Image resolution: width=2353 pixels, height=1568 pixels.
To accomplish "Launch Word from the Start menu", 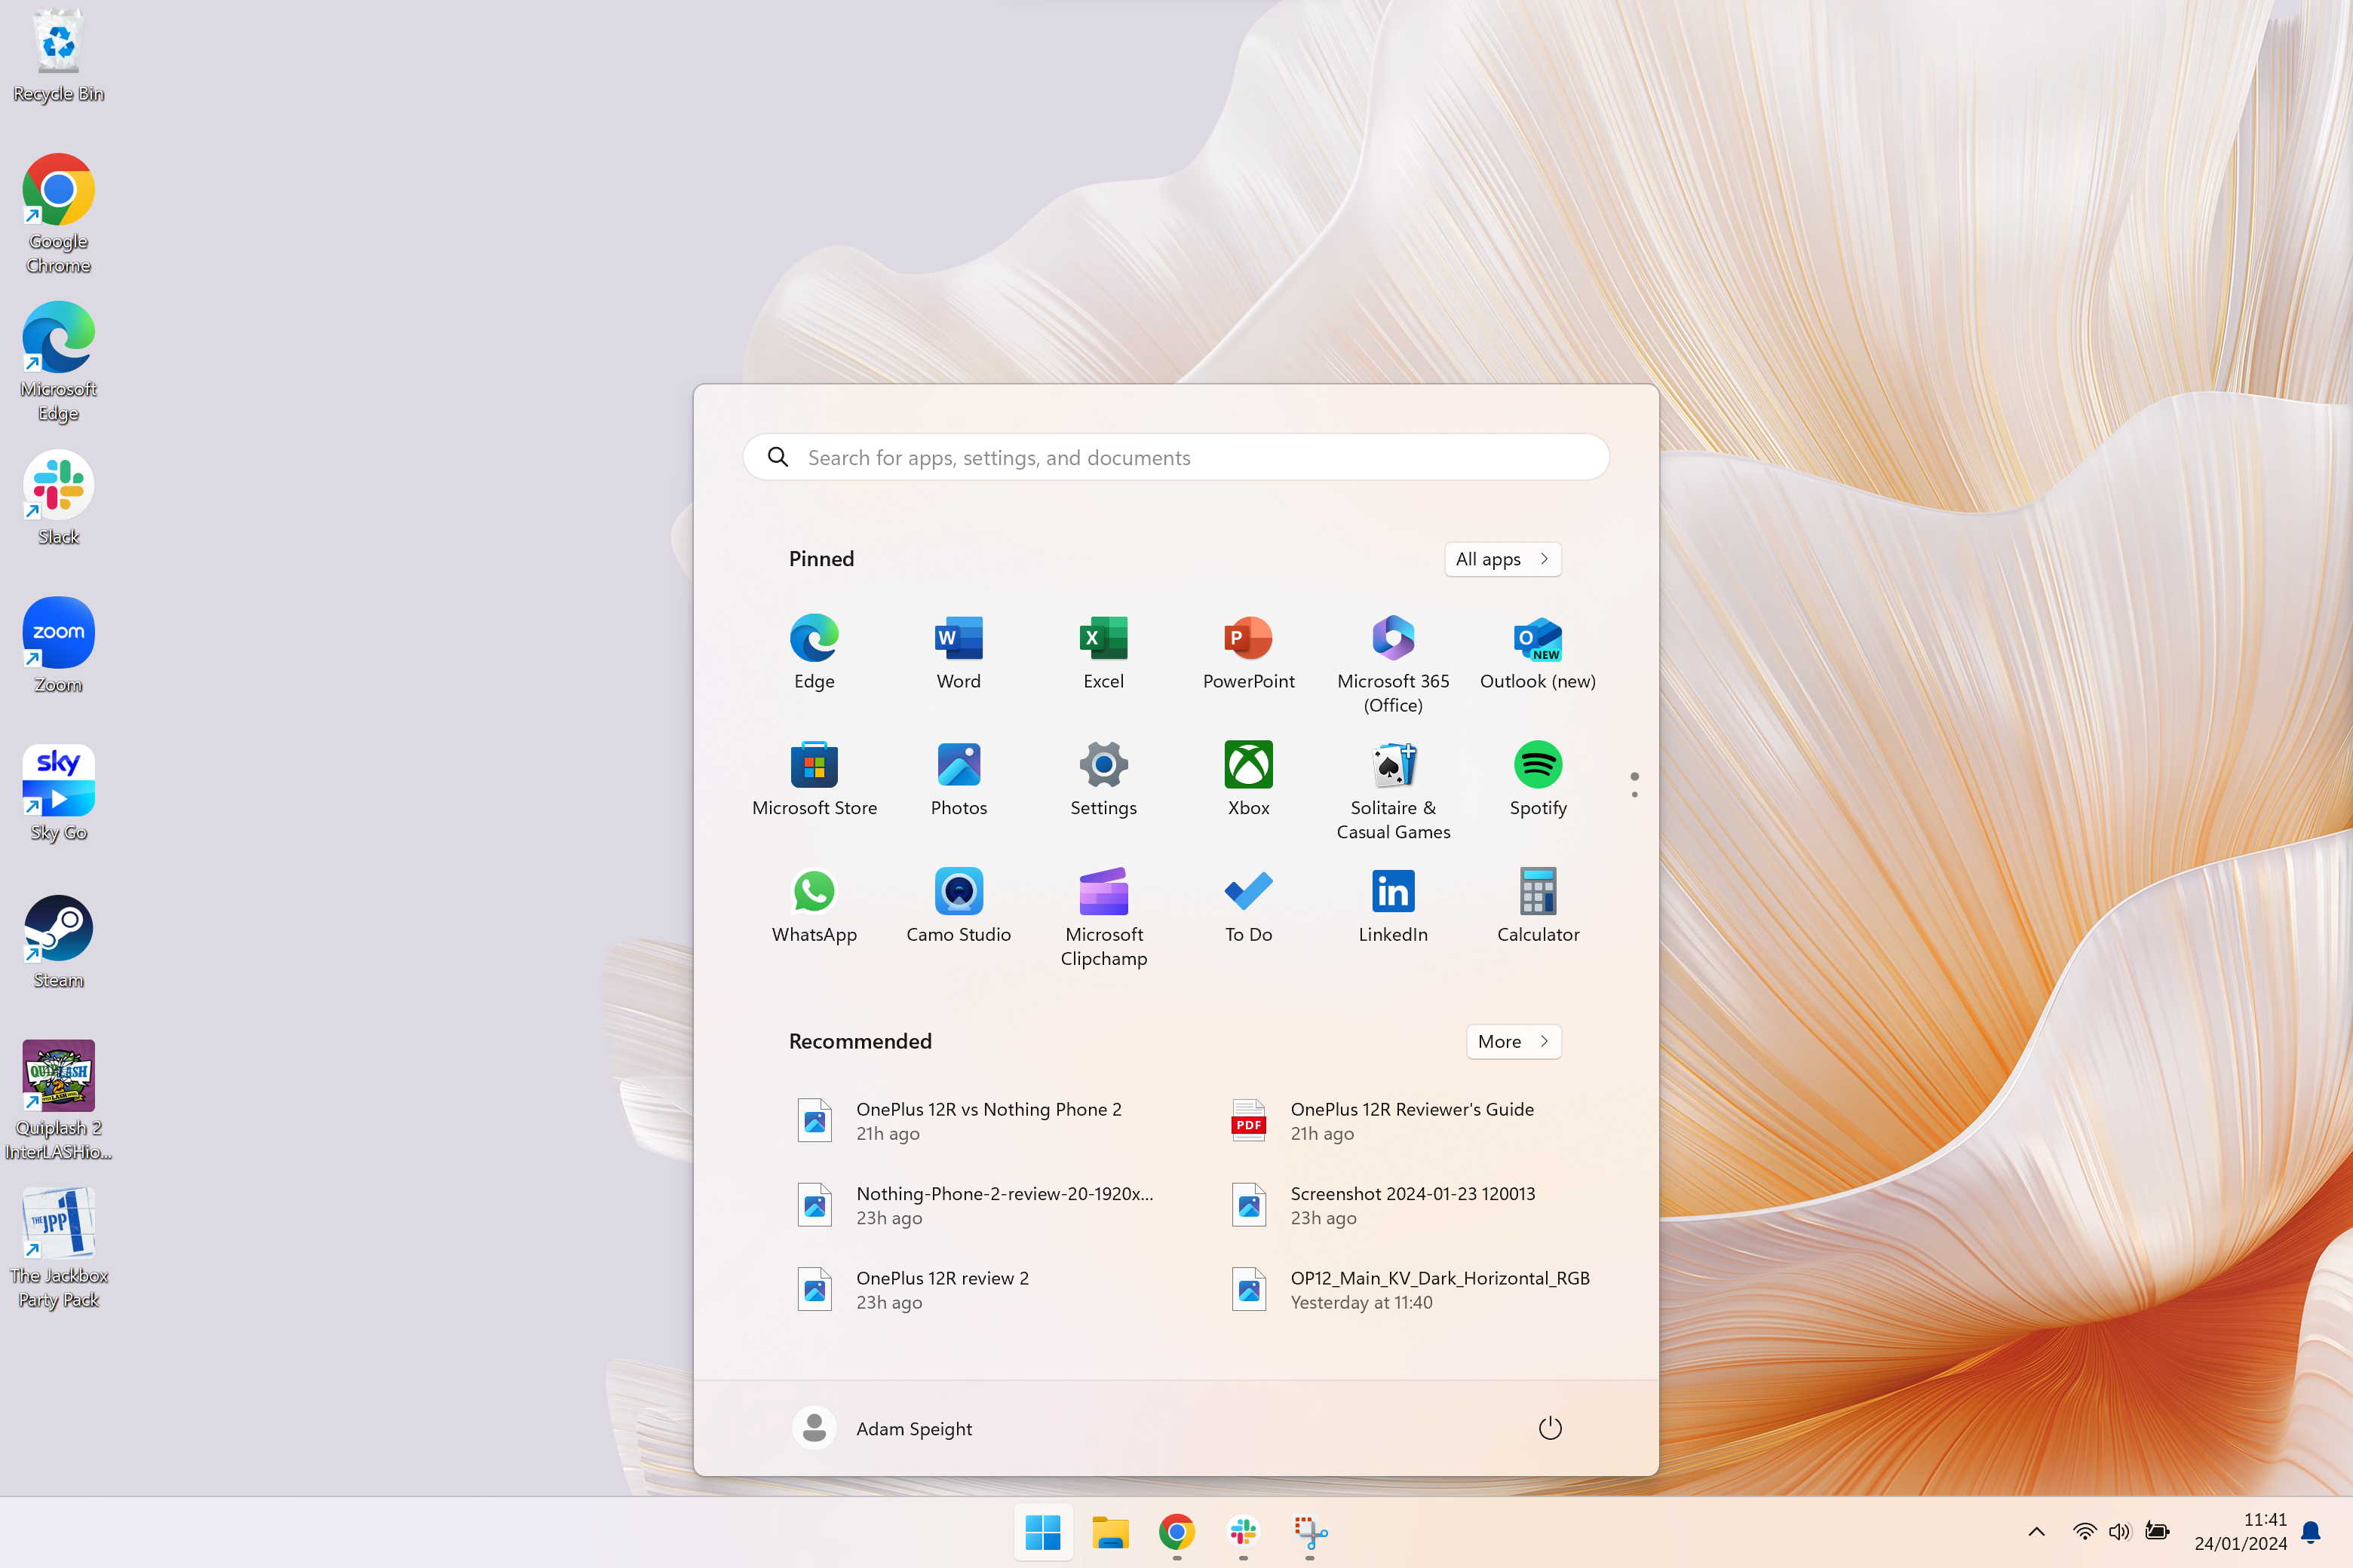I will point(959,652).
